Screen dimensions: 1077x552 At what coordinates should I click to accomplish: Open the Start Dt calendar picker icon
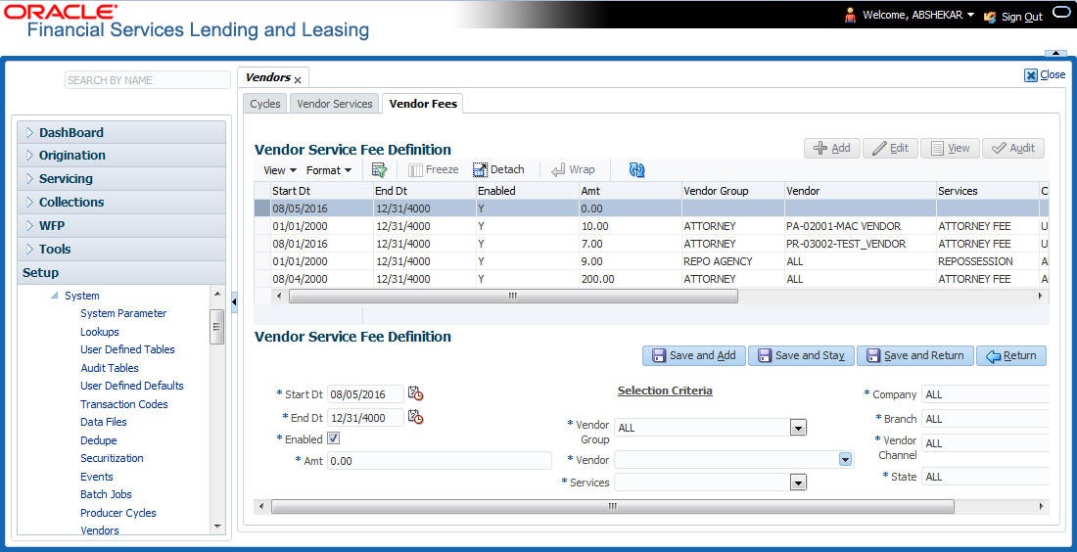click(x=415, y=393)
